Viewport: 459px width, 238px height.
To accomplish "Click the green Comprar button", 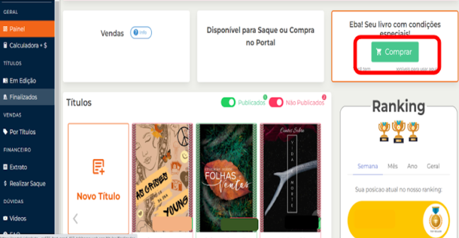I will click(395, 52).
